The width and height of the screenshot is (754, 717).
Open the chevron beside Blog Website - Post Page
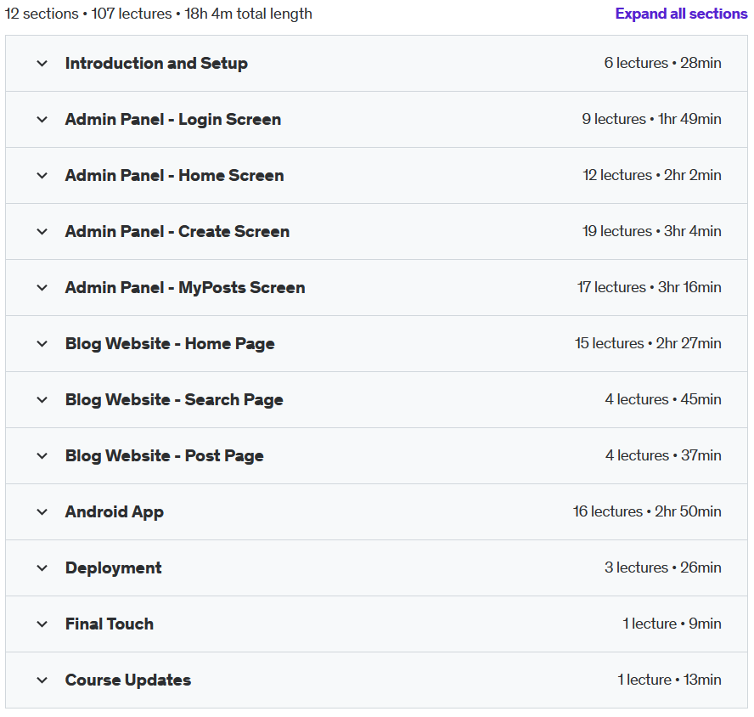(x=42, y=455)
